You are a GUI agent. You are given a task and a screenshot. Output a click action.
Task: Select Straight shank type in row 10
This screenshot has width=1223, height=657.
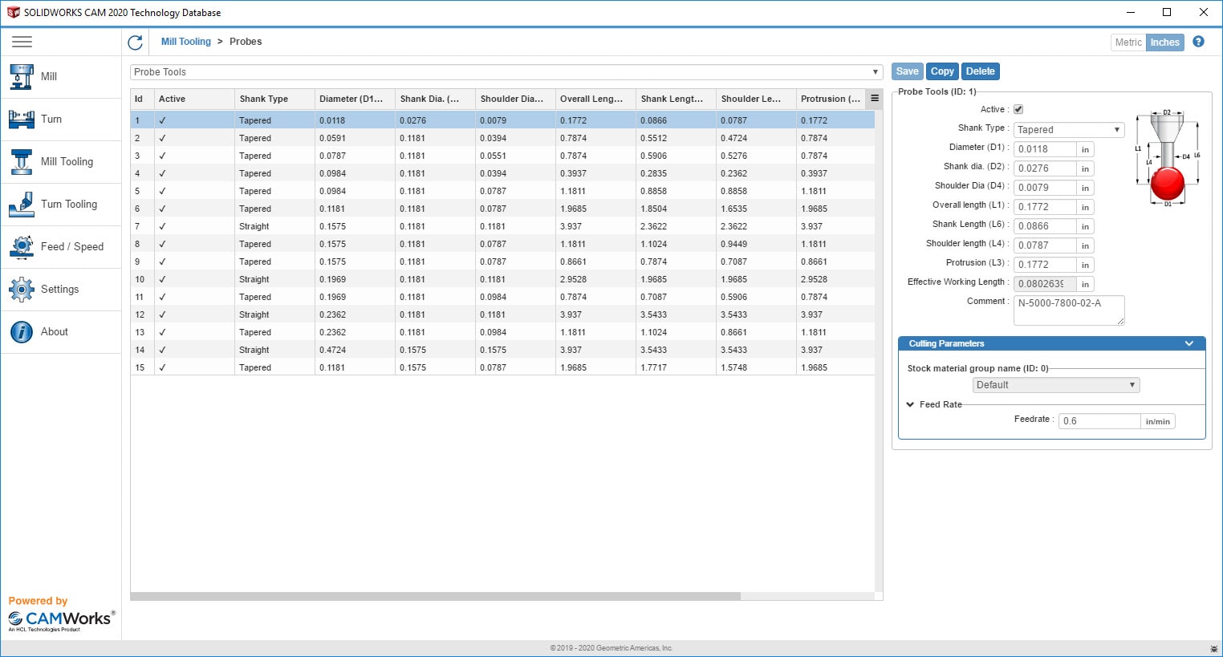(274, 279)
